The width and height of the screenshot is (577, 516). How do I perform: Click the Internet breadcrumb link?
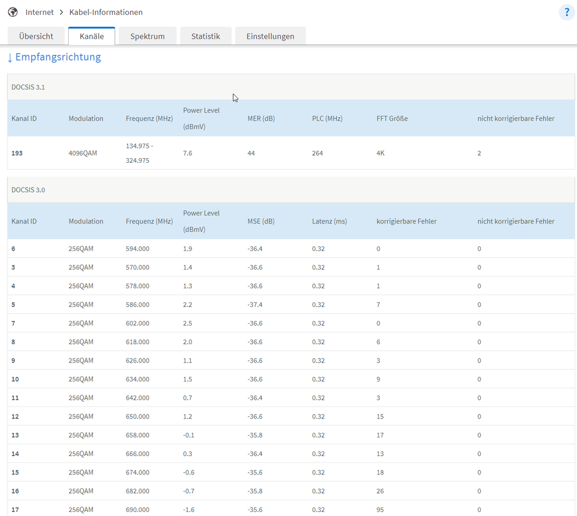pyautogui.click(x=39, y=12)
